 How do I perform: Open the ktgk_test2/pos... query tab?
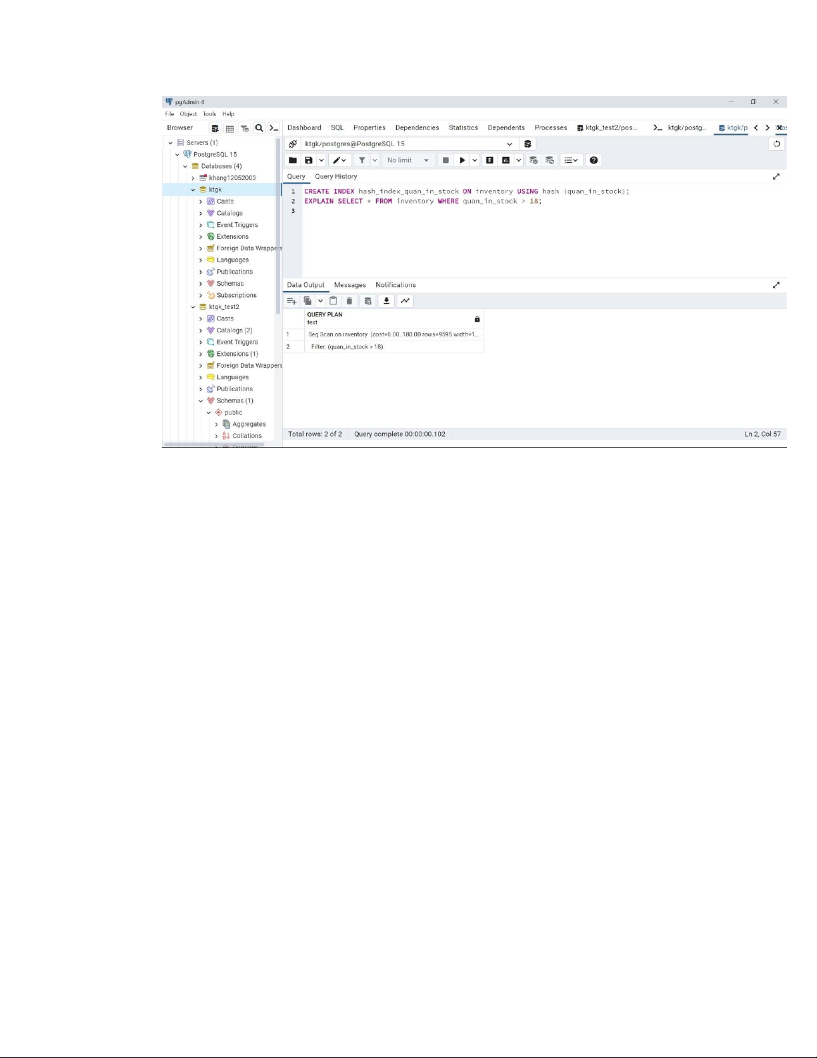coord(608,128)
